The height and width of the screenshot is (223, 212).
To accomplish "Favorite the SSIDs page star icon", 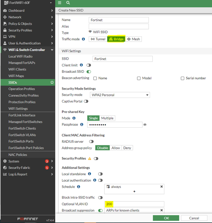I will (x=52, y=82).
